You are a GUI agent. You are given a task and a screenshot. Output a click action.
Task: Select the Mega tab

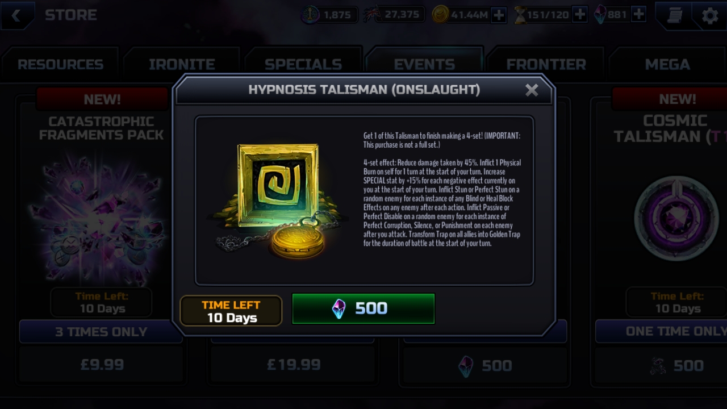(x=667, y=65)
